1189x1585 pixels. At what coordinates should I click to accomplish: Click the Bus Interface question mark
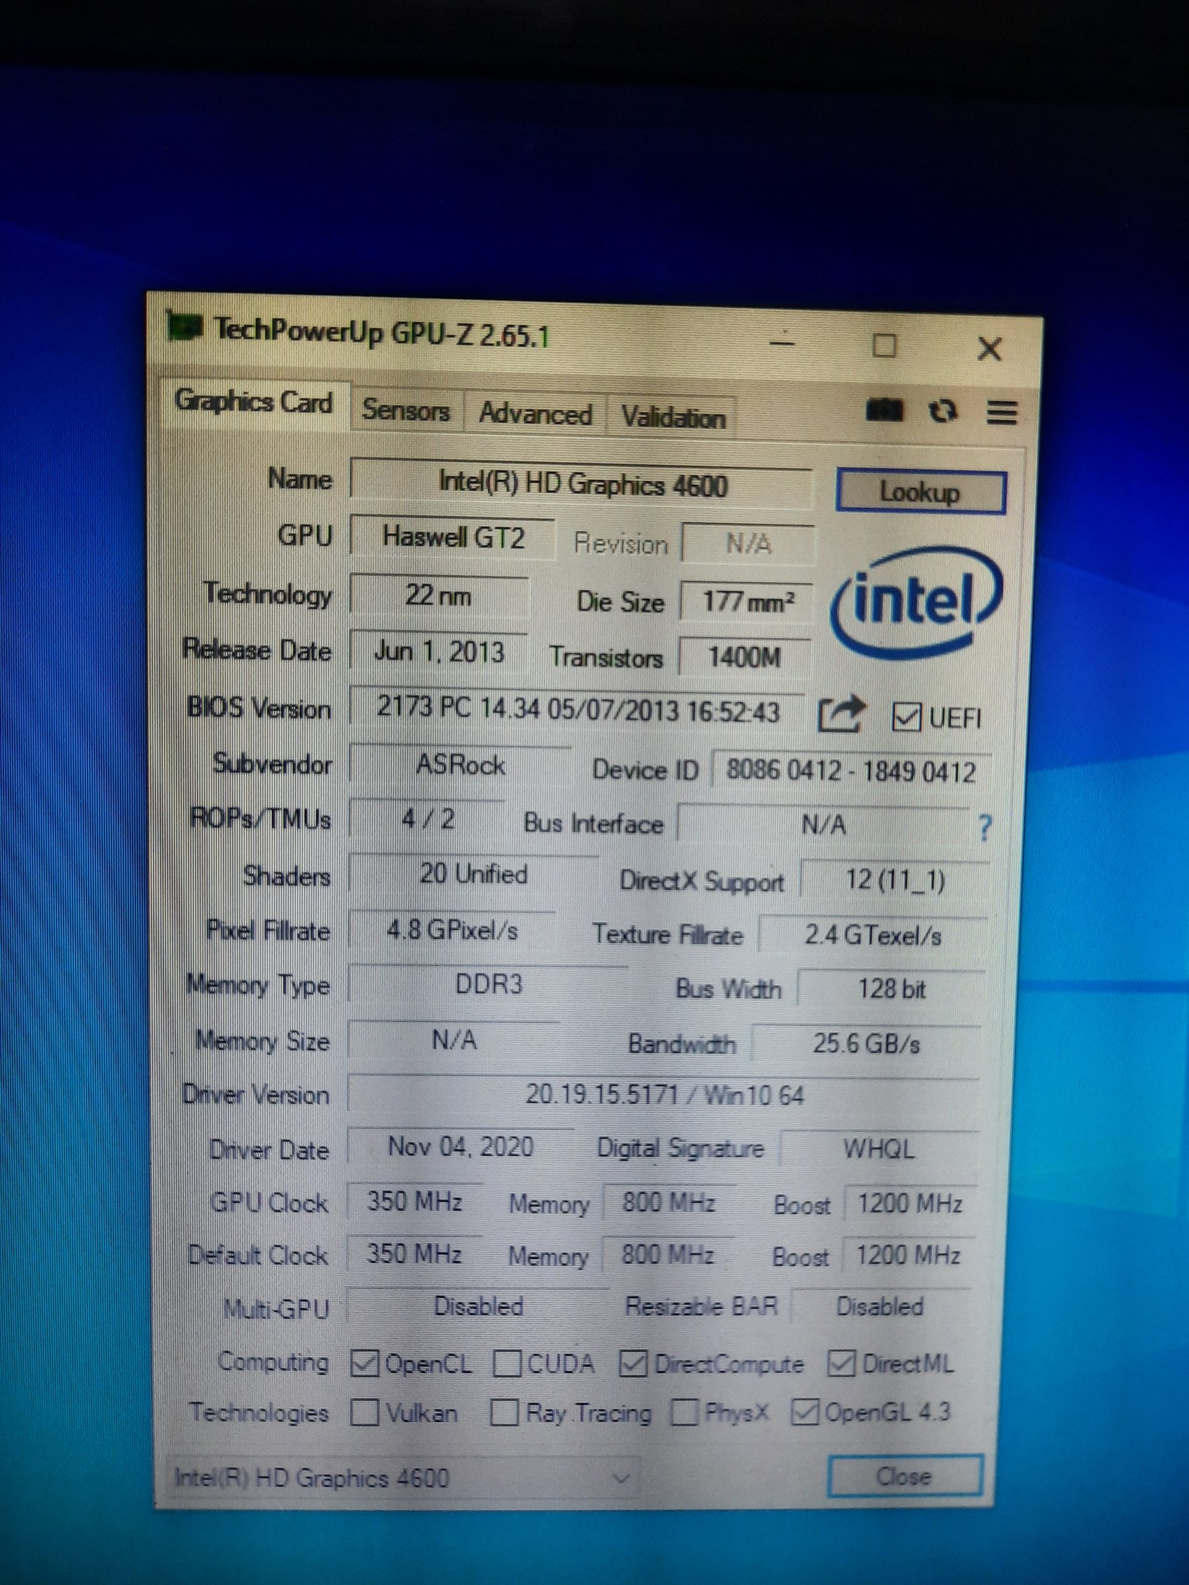tap(985, 828)
